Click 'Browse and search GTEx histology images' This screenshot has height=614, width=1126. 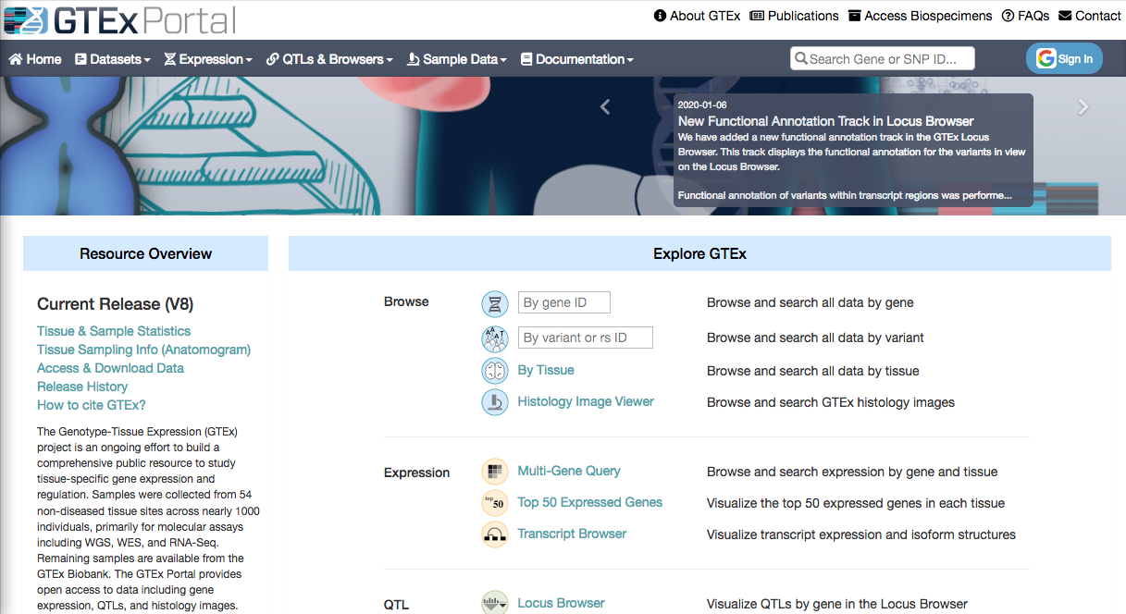[831, 402]
